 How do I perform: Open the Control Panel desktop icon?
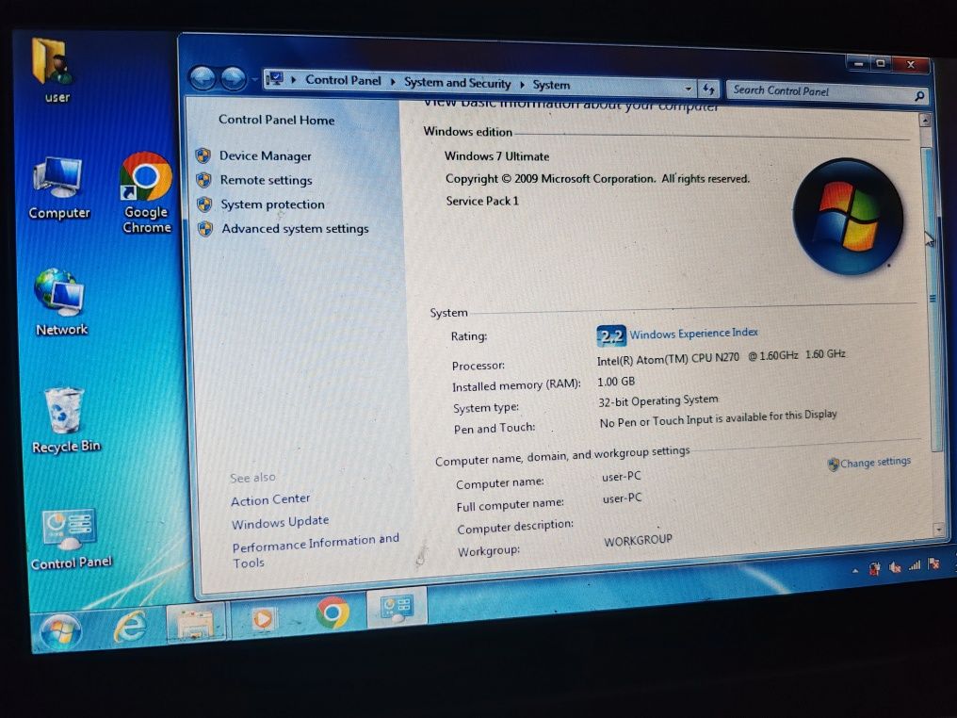click(71, 539)
